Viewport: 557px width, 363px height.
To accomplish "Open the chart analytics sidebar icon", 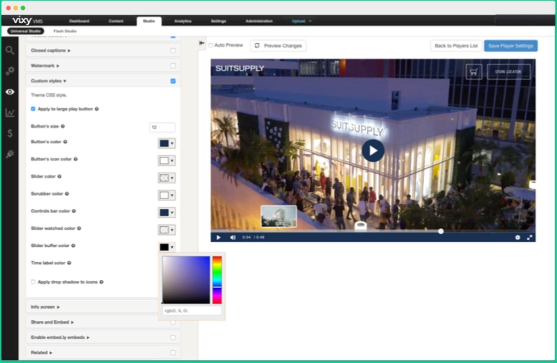I will [x=10, y=112].
